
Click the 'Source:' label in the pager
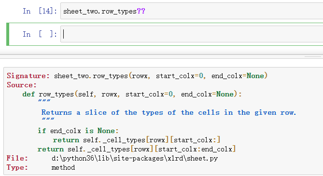click(x=22, y=85)
